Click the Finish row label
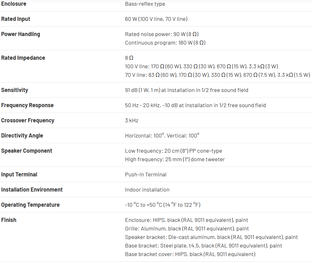Screen dimensions: 312x263 [9, 220]
